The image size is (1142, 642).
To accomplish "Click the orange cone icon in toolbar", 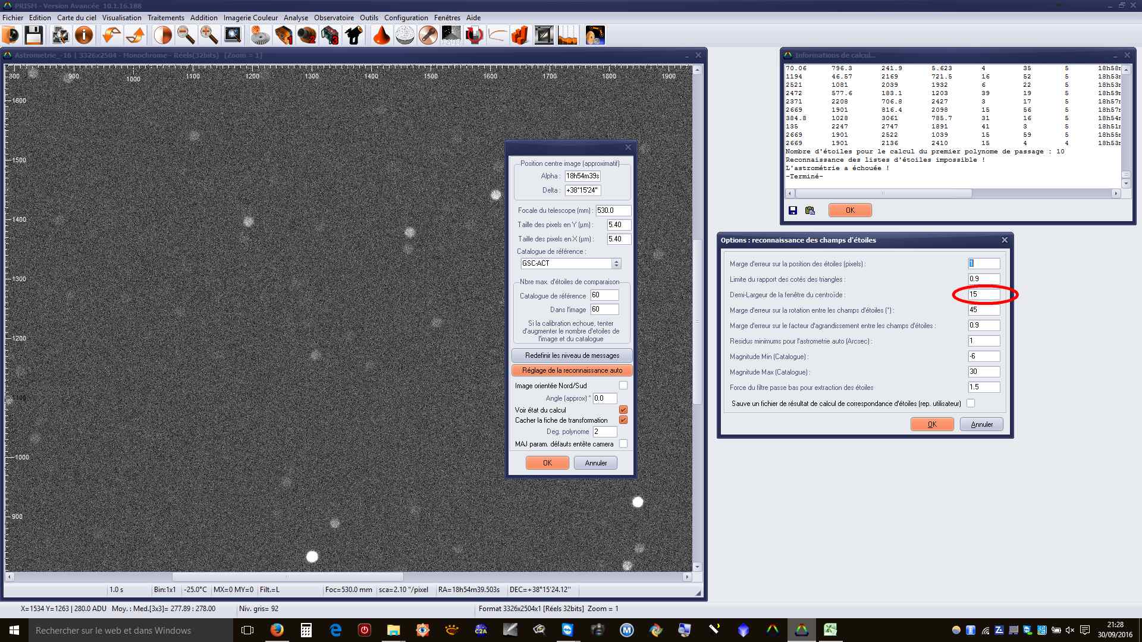I will (381, 36).
